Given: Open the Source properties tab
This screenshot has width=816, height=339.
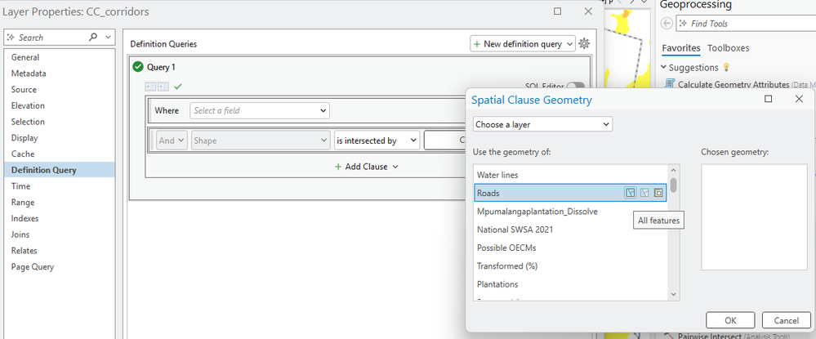Looking at the screenshot, I should (x=24, y=90).
